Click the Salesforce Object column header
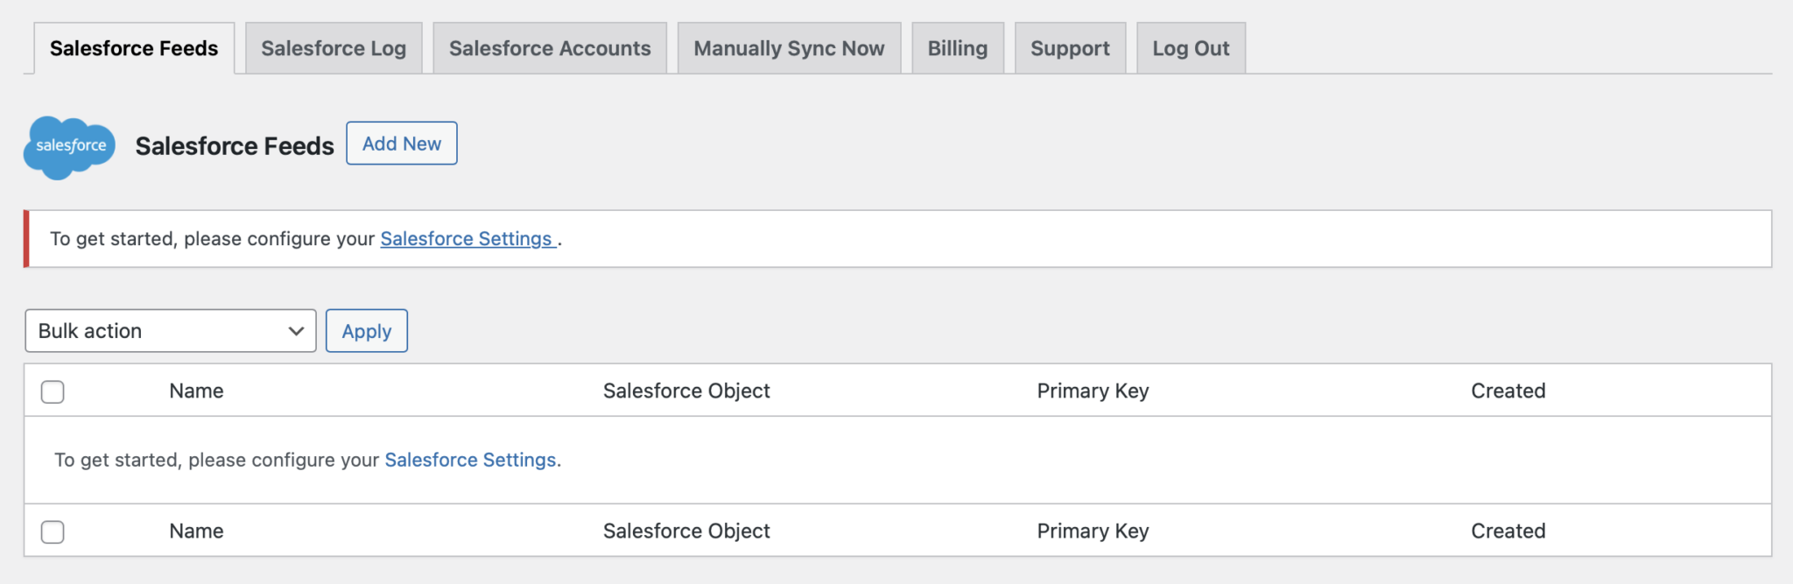1793x584 pixels. tap(686, 391)
